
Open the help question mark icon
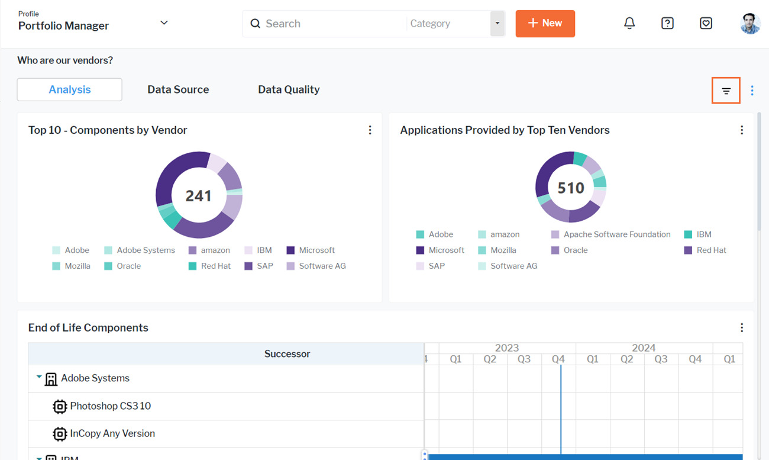(667, 24)
